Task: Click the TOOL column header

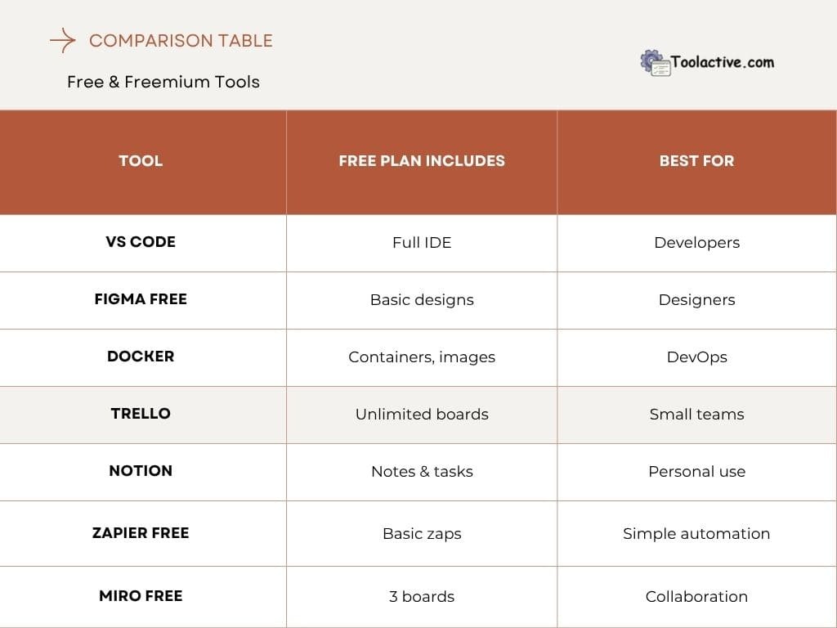Action: pos(141,160)
